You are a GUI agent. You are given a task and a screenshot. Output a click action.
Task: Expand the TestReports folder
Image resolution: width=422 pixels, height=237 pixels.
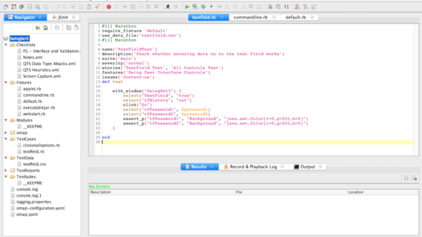click(6, 171)
